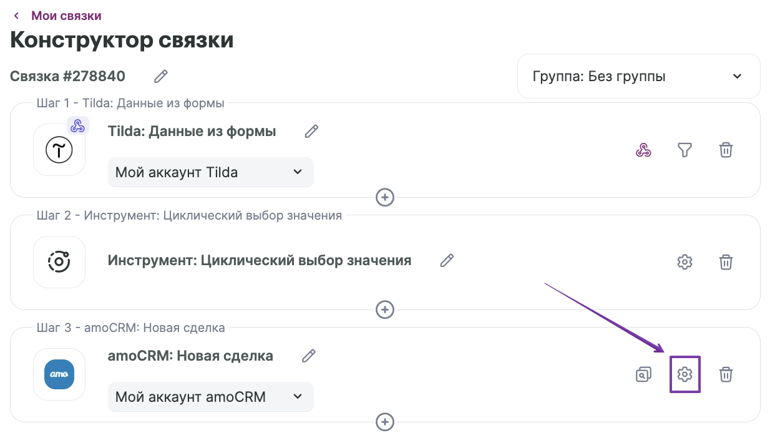
Task: Delete the amoCRM: Новая сделка step
Action: pos(726,374)
